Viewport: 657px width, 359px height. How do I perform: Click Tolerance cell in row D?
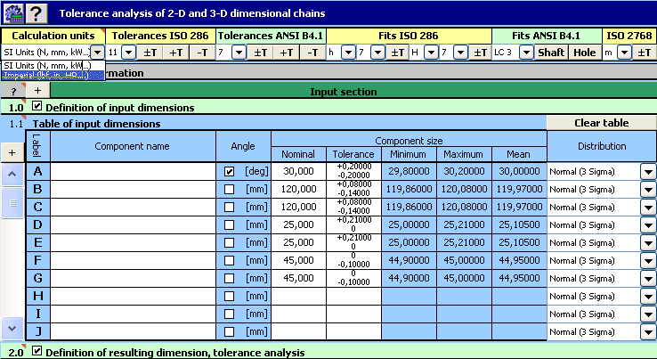click(353, 224)
